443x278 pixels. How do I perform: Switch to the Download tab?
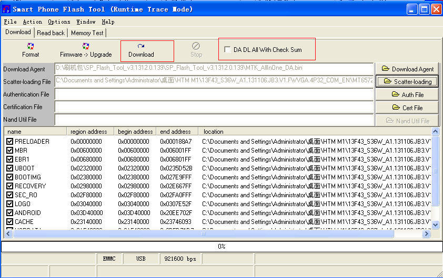tap(18, 32)
